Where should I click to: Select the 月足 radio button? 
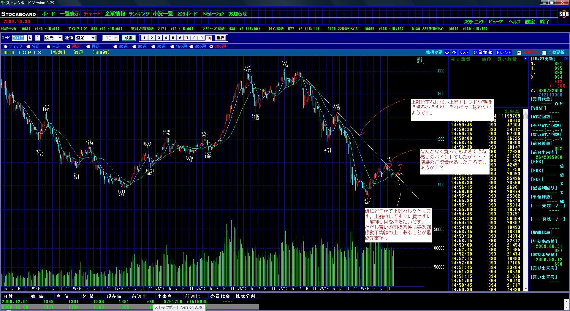click(88, 47)
